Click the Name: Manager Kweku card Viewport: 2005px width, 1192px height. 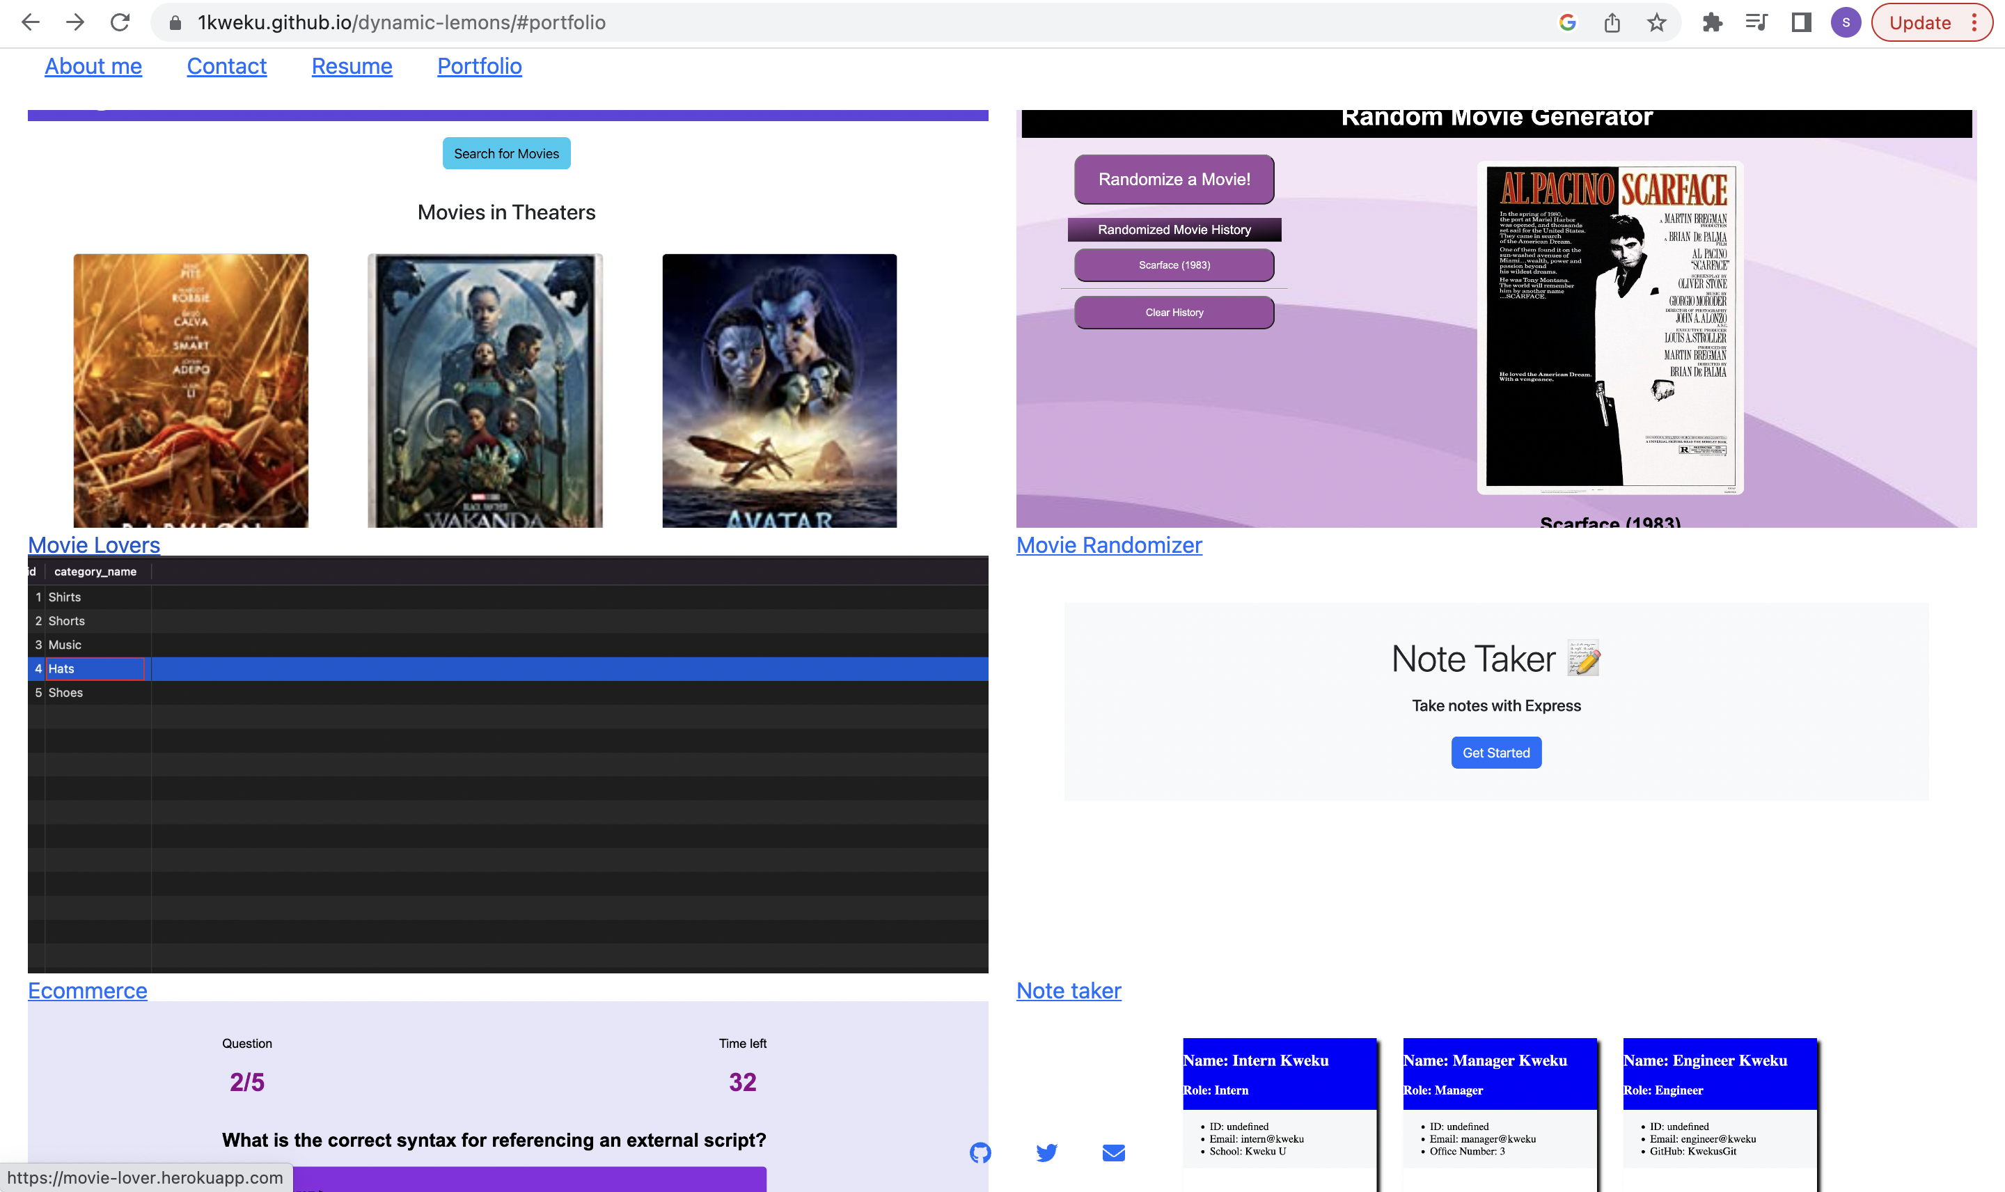[x=1499, y=1115]
